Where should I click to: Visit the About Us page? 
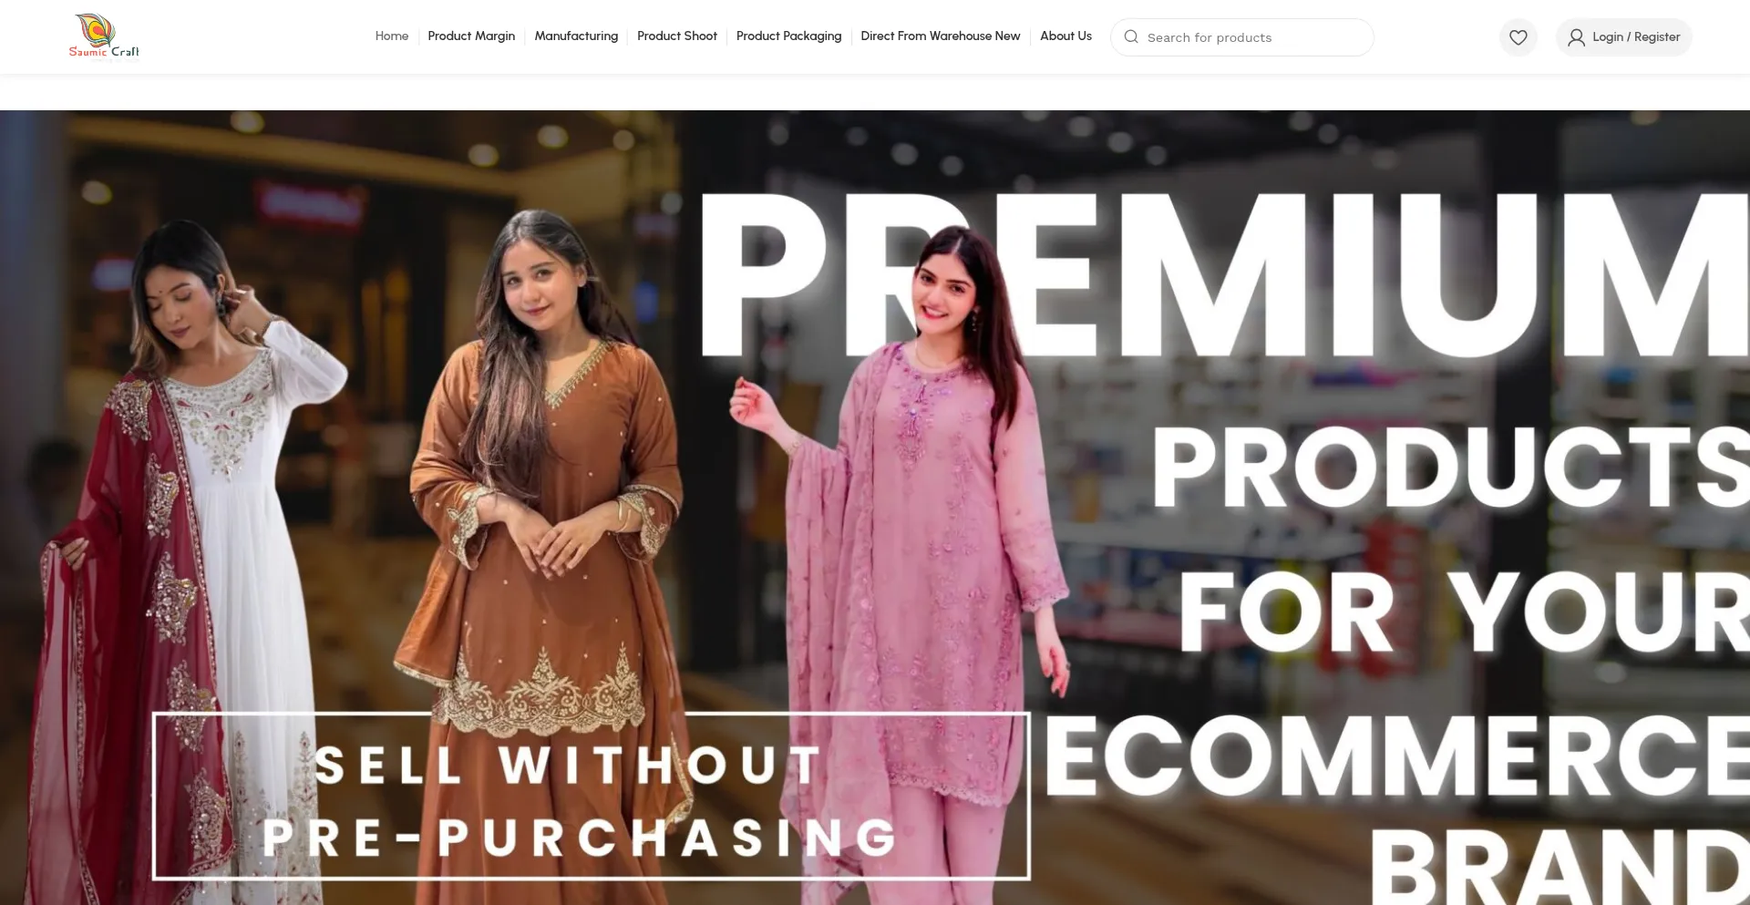tap(1065, 36)
